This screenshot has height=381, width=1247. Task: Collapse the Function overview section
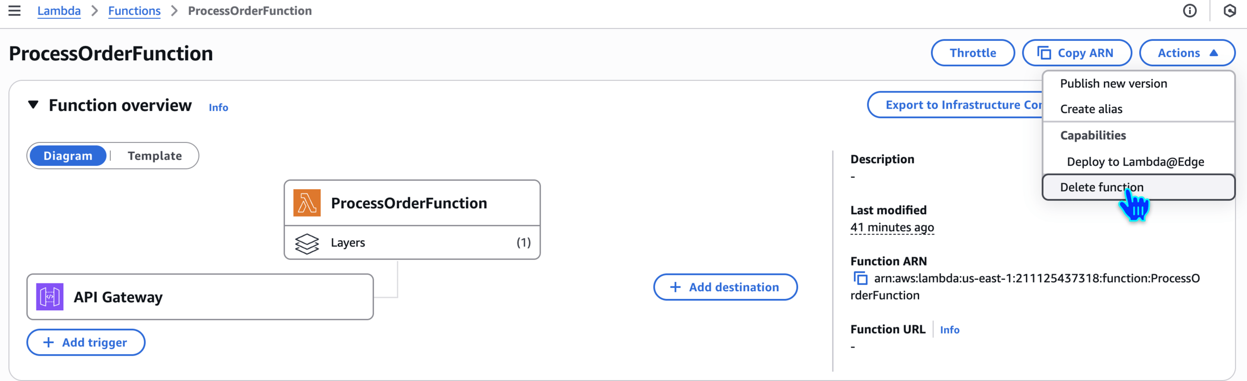(33, 105)
